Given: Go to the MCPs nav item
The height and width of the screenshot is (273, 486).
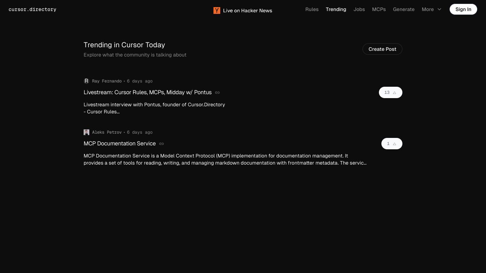Looking at the screenshot, I should (x=379, y=9).
